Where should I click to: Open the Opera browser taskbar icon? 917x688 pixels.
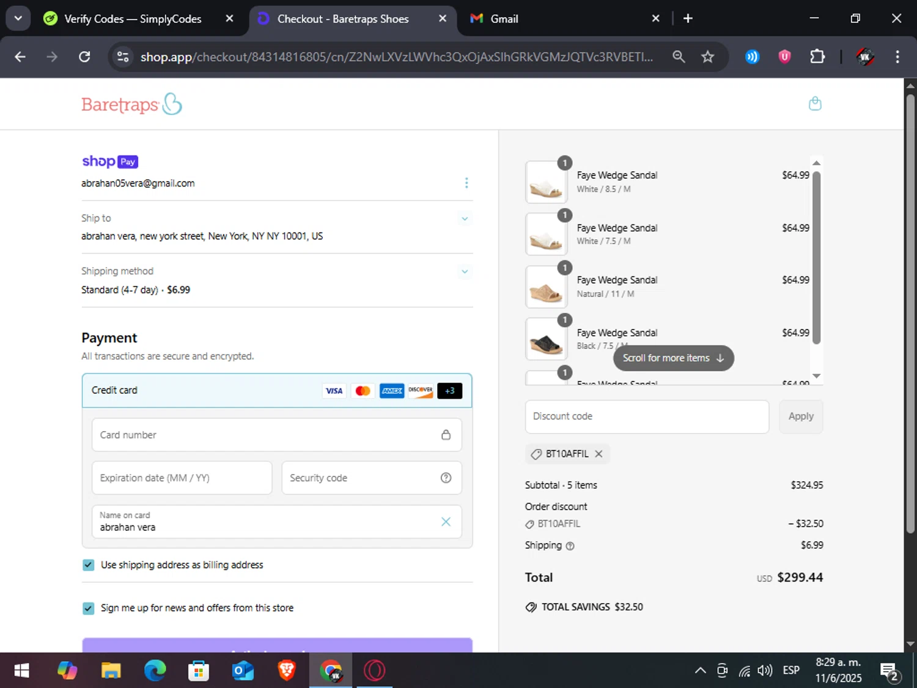click(374, 671)
